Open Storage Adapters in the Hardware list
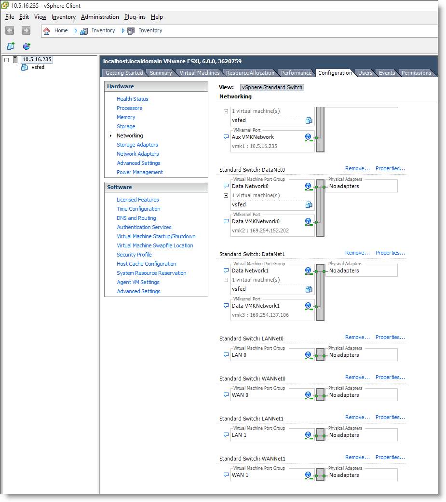The height and width of the screenshot is (502, 446). pos(137,145)
